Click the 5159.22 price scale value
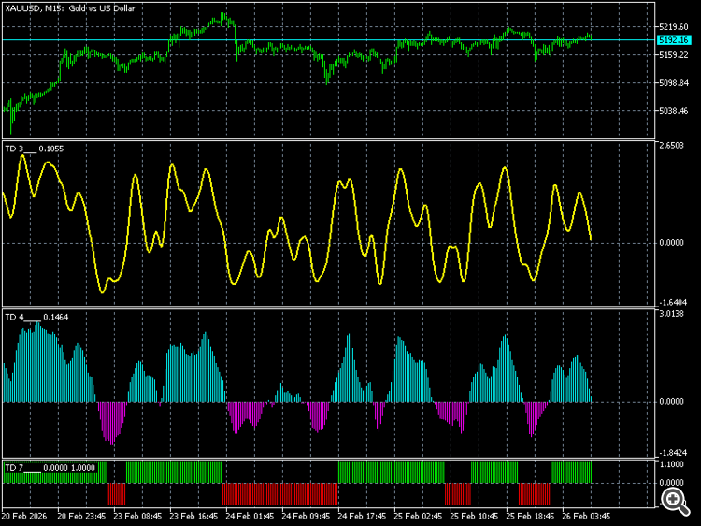701x526 pixels. click(674, 55)
